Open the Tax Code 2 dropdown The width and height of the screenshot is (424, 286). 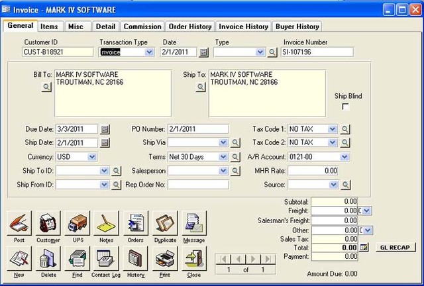[x=333, y=142]
